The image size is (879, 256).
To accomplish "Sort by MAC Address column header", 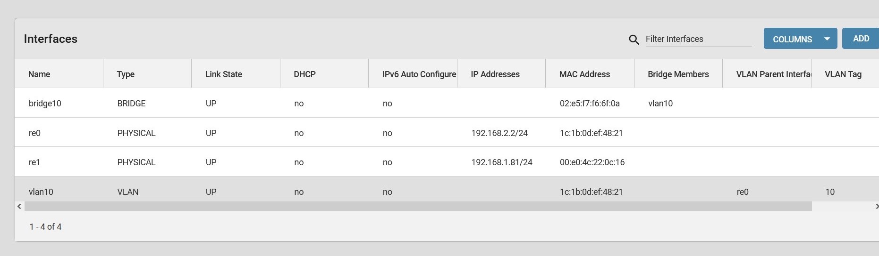I will (x=584, y=74).
